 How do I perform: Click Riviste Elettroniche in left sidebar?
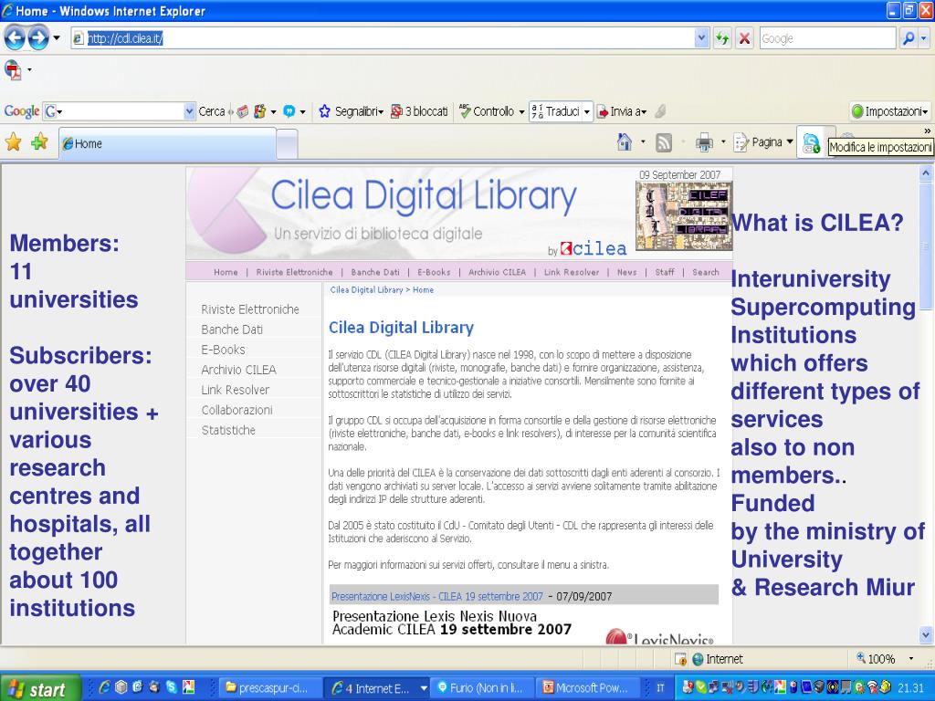[250, 309]
